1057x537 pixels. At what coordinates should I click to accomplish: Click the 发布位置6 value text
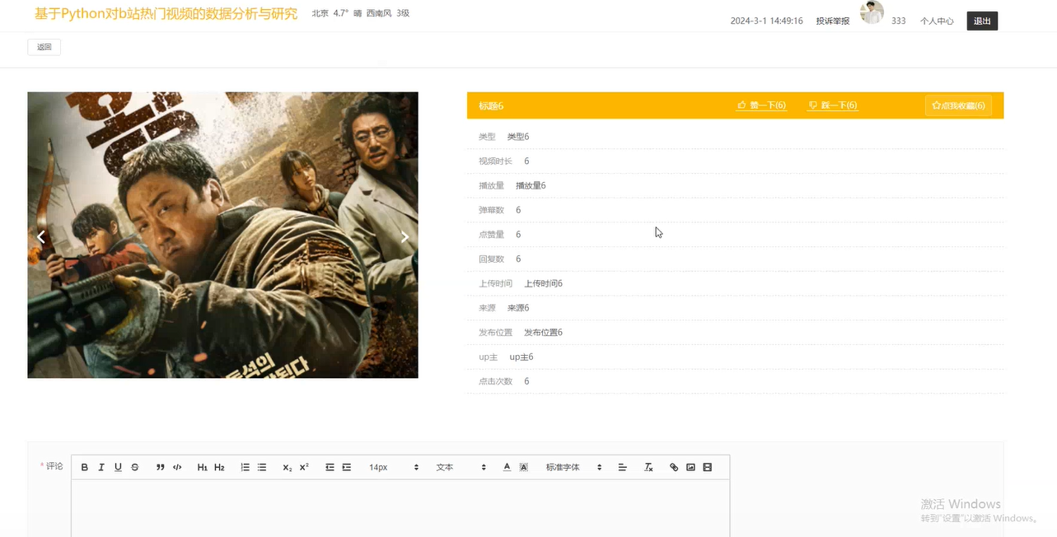pos(544,333)
